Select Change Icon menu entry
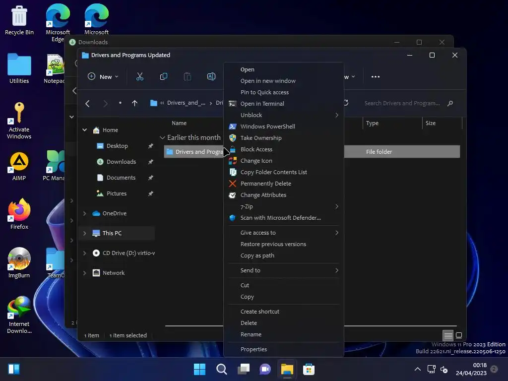508x381 pixels. (283, 161)
